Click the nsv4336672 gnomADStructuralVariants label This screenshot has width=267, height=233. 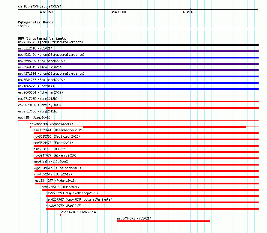pos(51,42)
